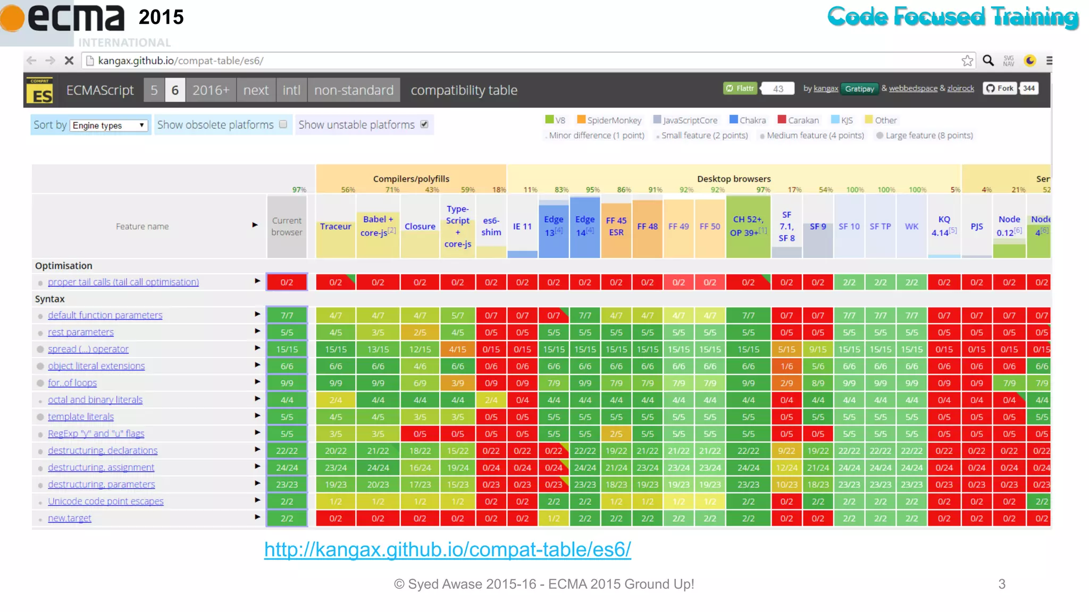The width and height of the screenshot is (1089, 612).
Task: Expand spread operator row arrow
Action: [x=257, y=348]
